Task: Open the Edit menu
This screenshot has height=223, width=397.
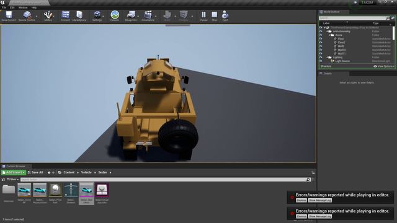Action: tap(12, 7)
